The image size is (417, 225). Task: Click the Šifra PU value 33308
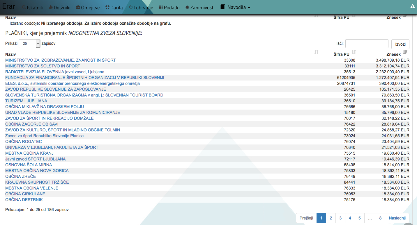(349, 60)
